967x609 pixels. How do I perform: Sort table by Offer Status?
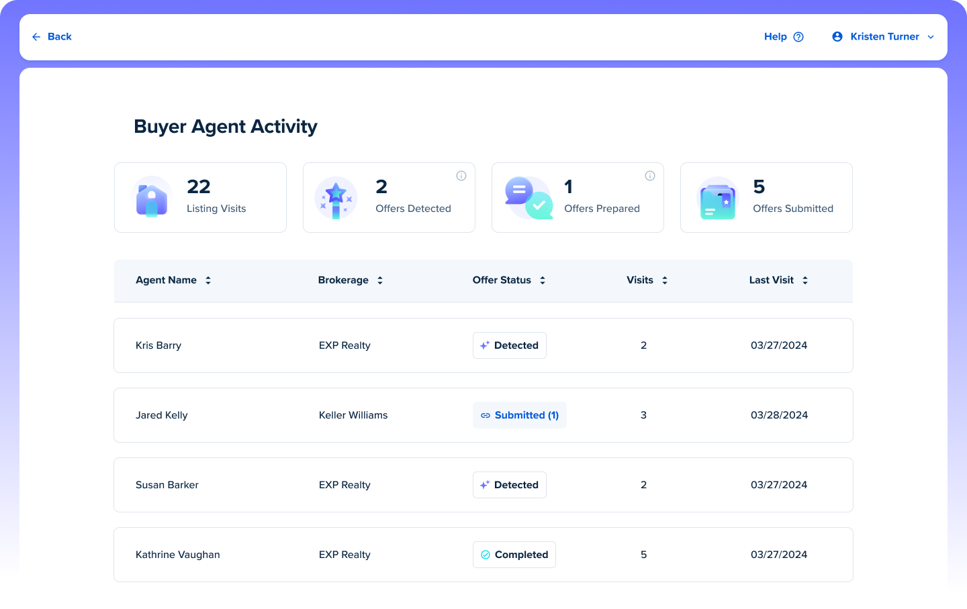click(x=543, y=280)
